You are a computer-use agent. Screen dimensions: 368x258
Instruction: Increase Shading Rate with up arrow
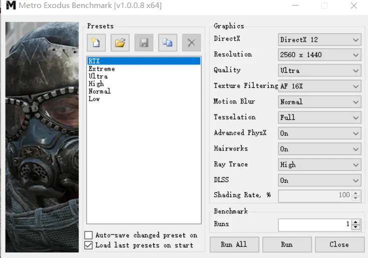coord(355,193)
